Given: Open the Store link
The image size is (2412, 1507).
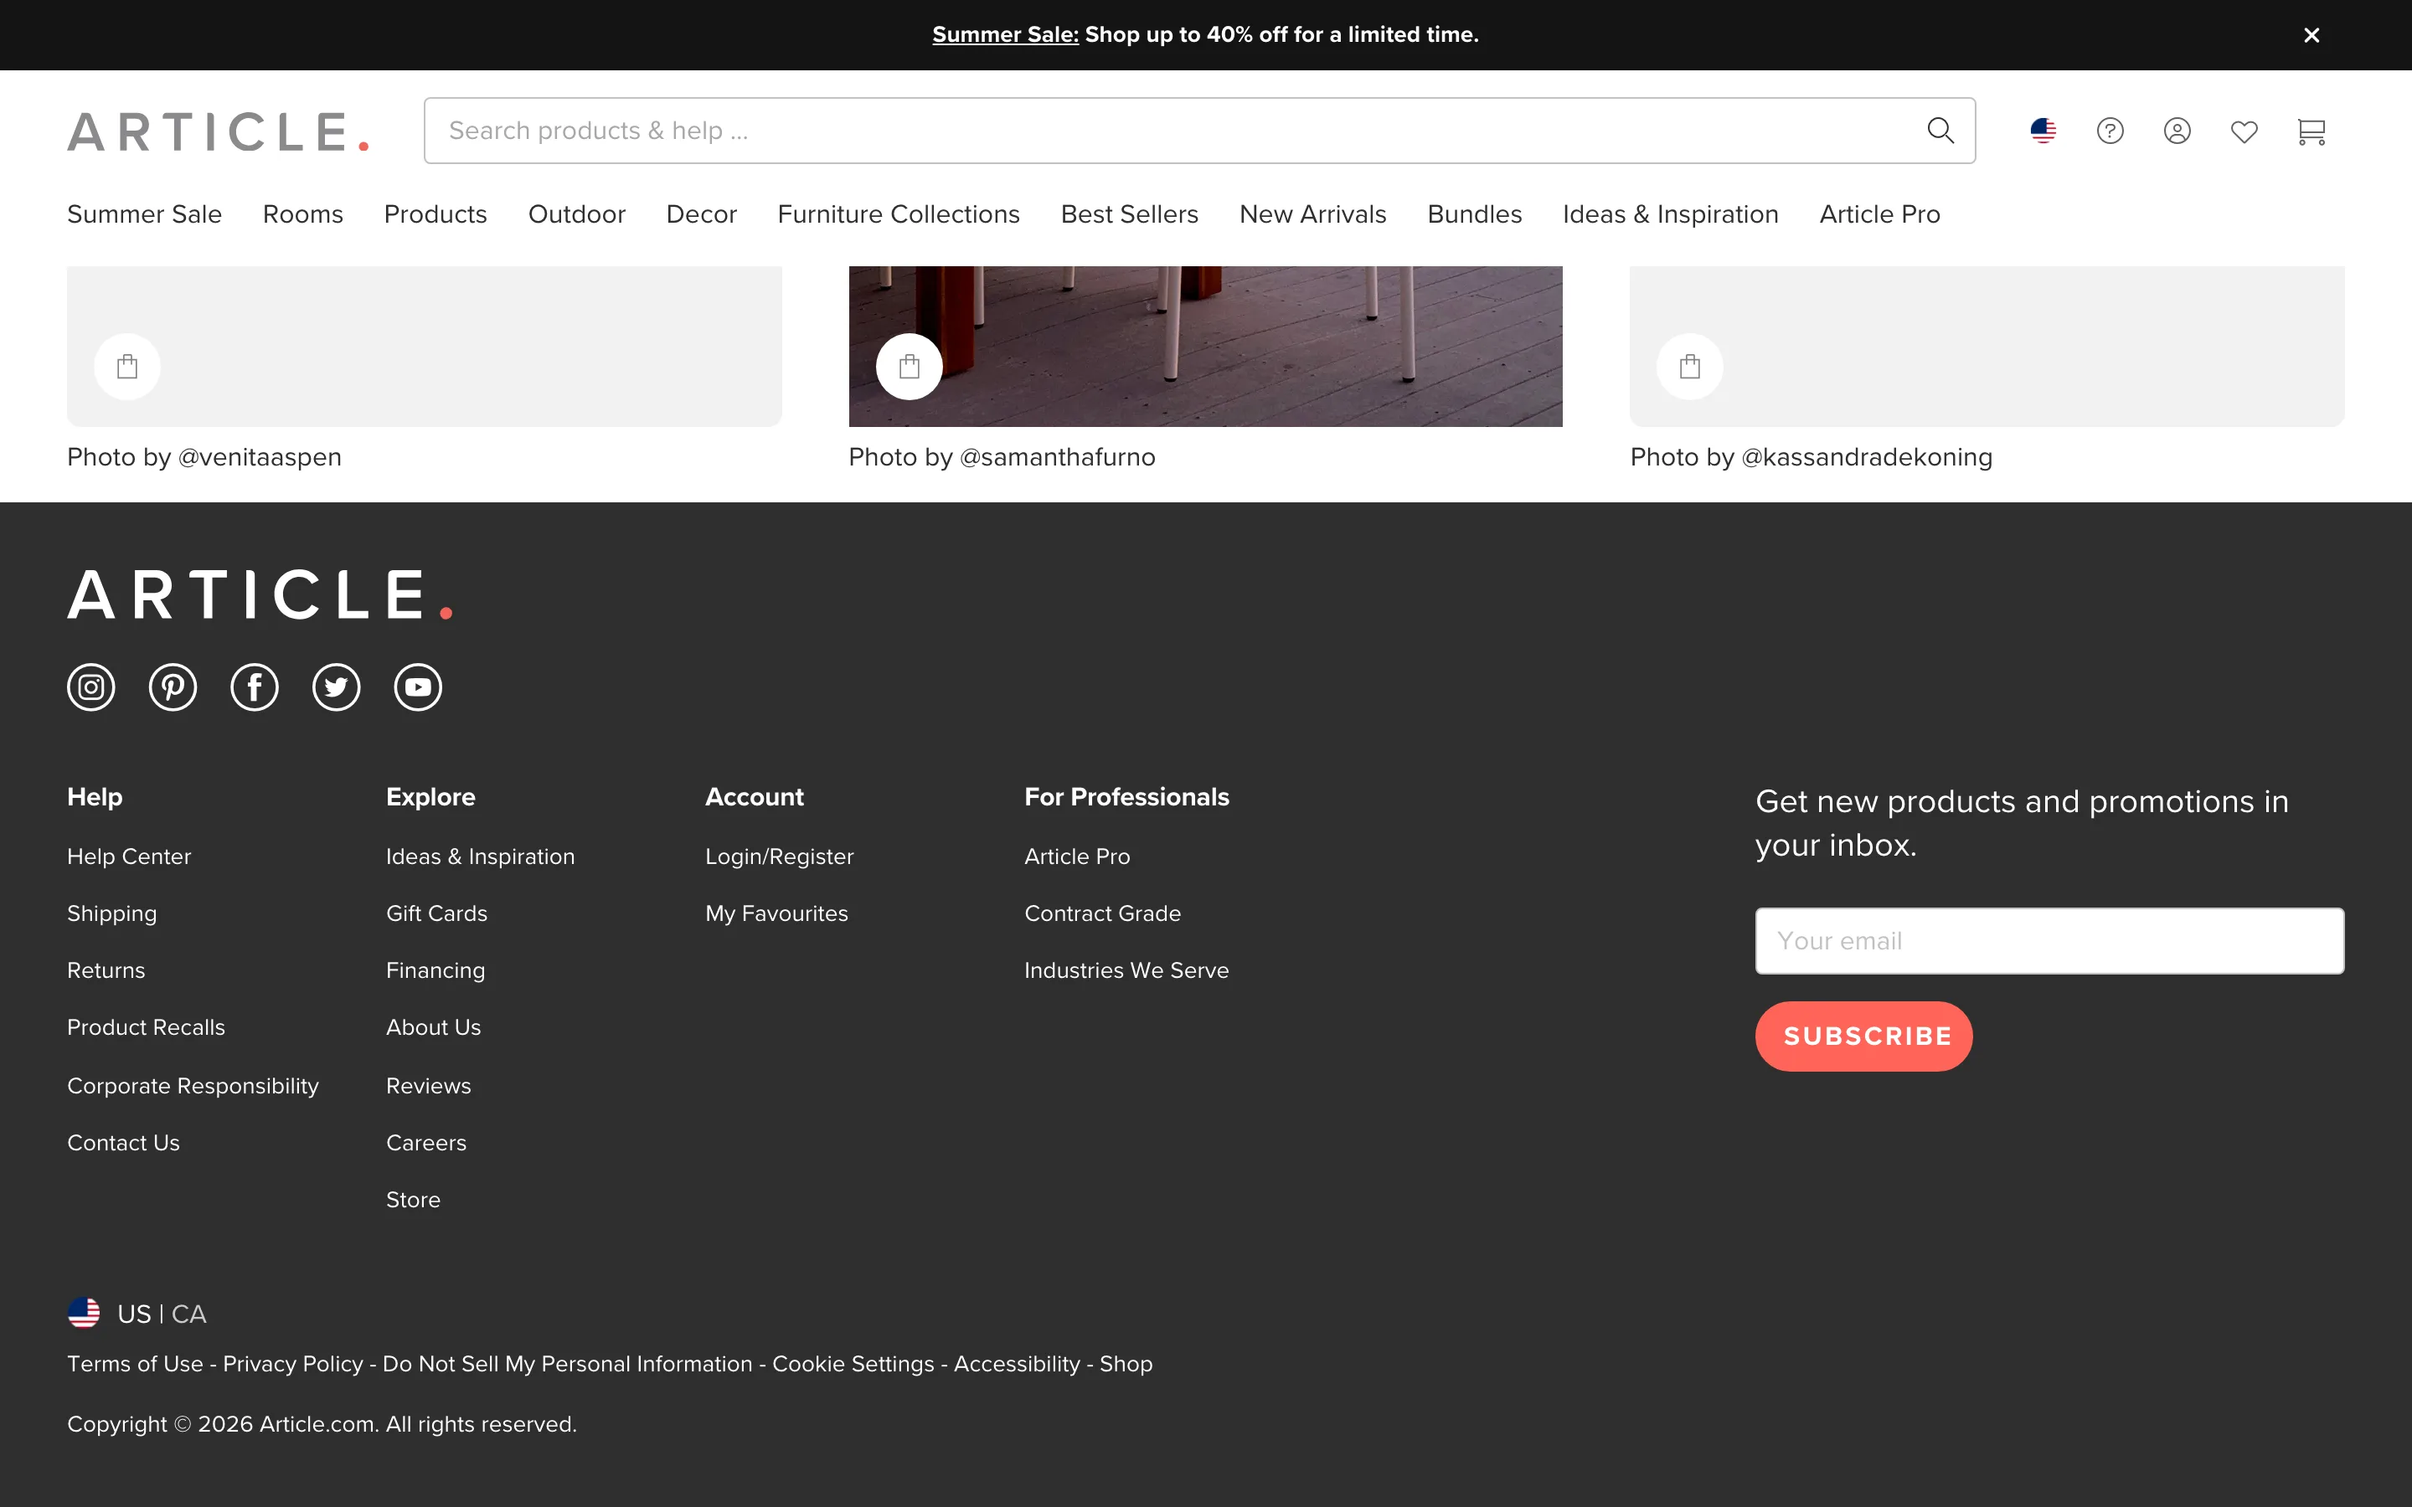Looking at the screenshot, I should pyautogui.click(x=413, y=1200).
